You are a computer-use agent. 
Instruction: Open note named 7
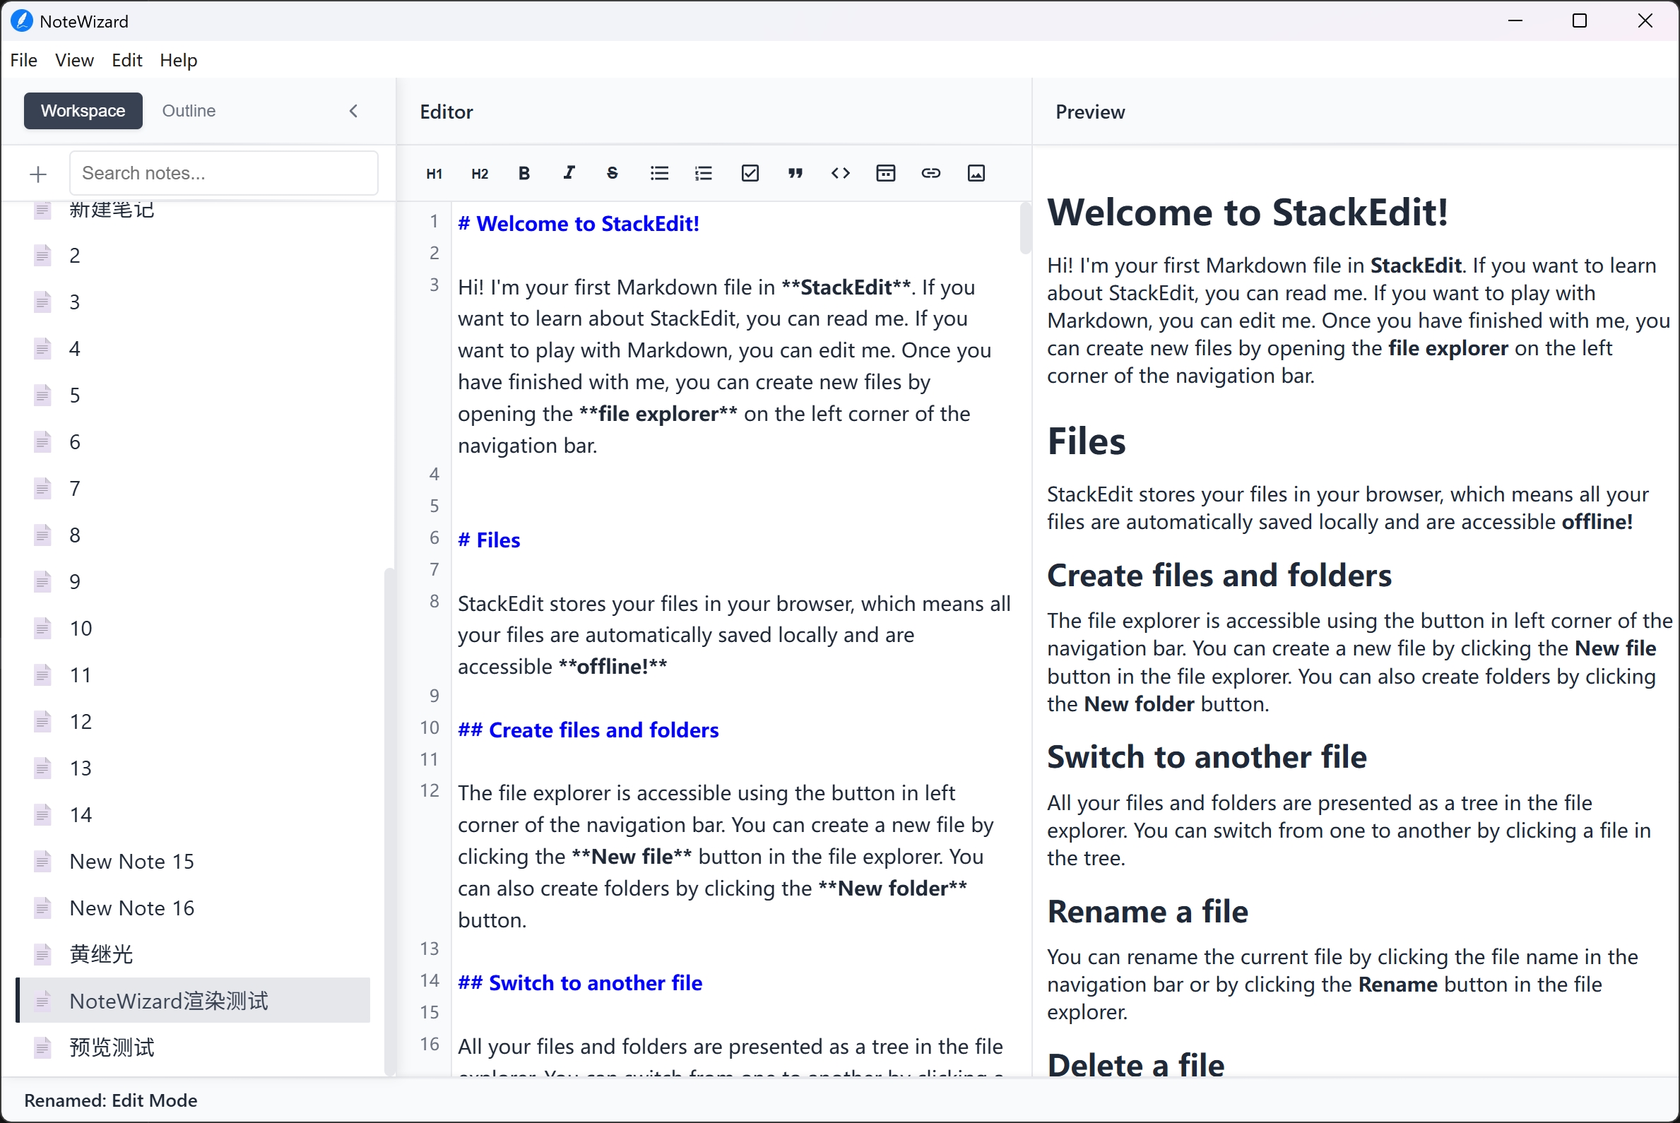click(x=194, y=489)
